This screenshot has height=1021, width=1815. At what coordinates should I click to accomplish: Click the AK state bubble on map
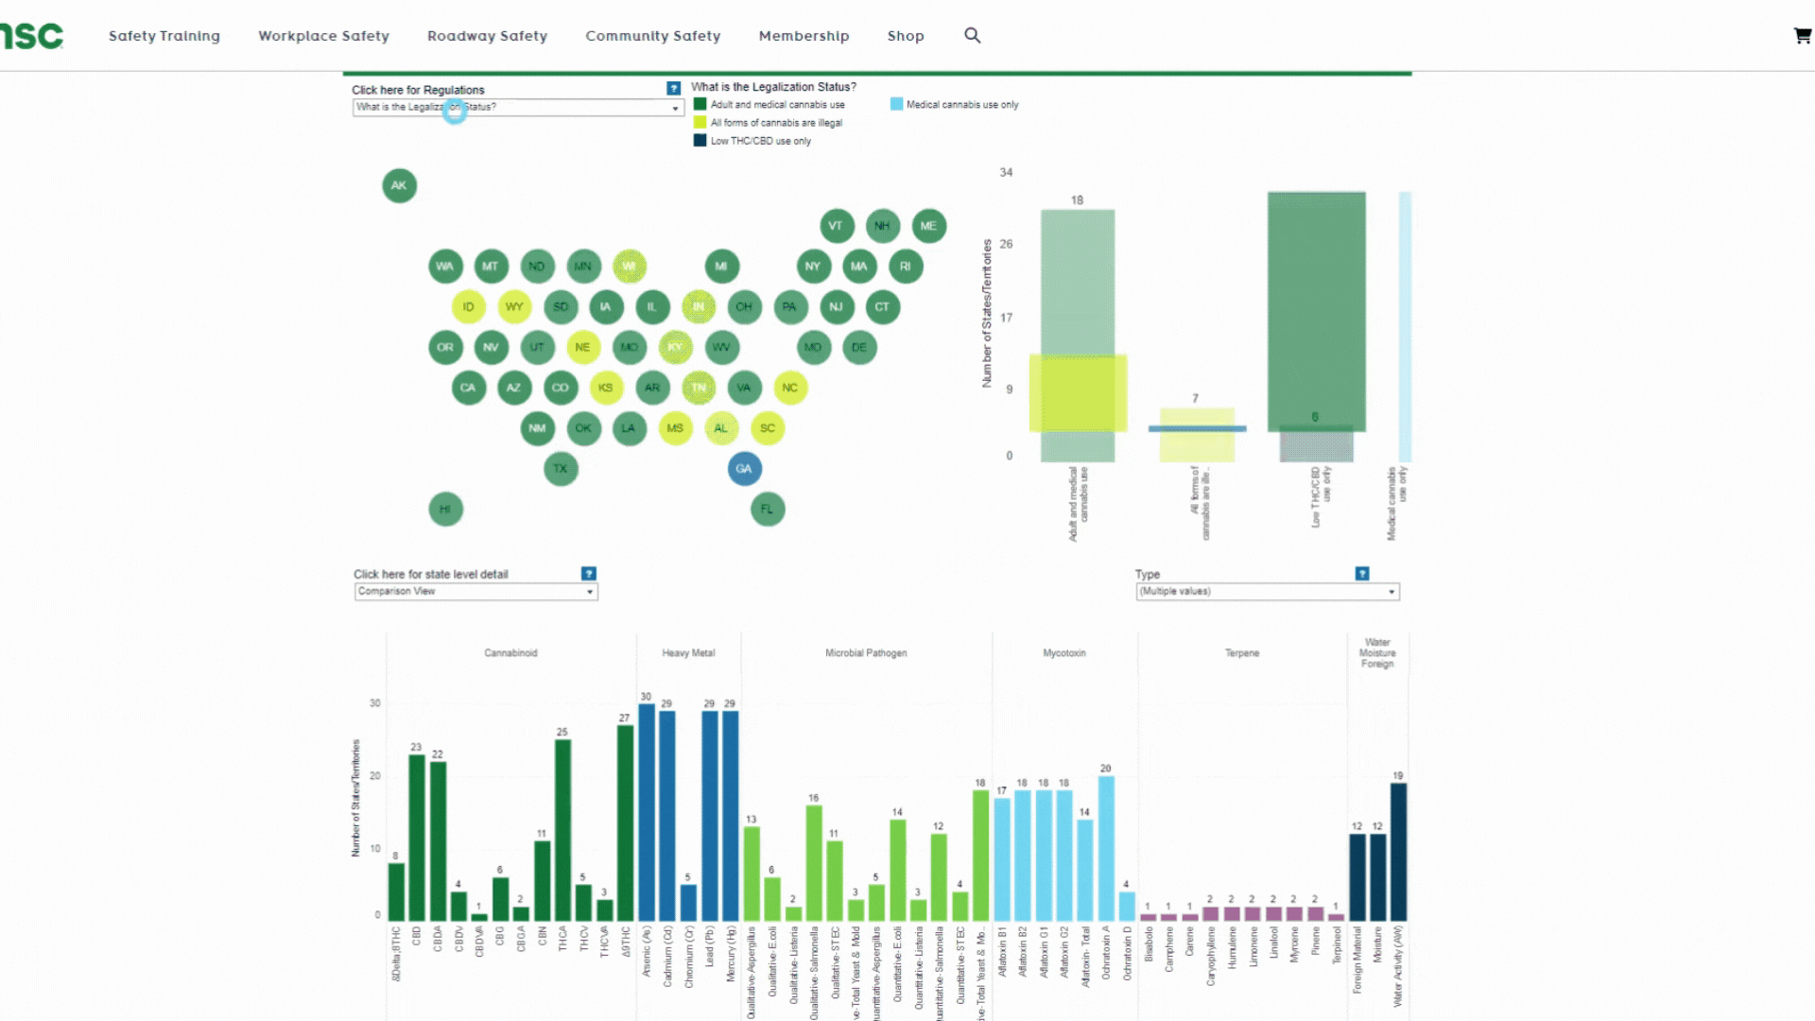coord(399,184)
